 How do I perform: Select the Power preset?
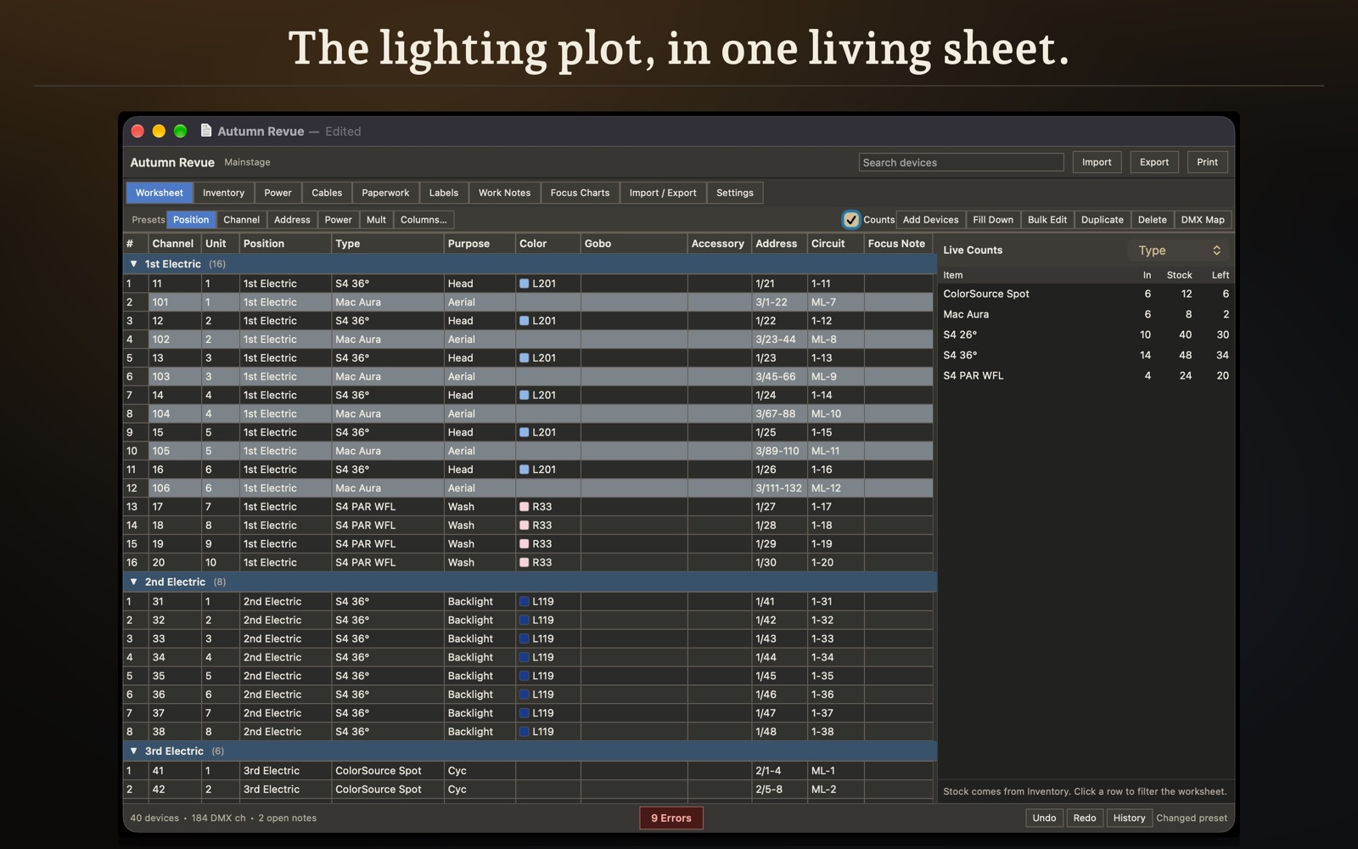(x=338, y=220)
